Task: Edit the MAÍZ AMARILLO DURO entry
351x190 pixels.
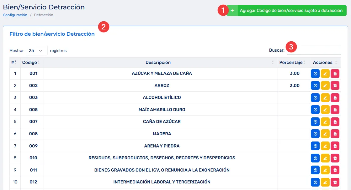Action: [325, 110]
